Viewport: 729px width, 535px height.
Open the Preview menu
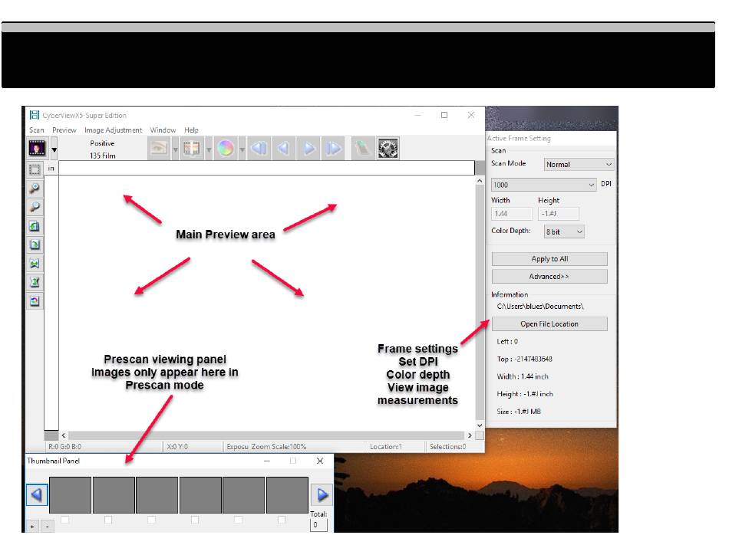[x=64, y=130]
